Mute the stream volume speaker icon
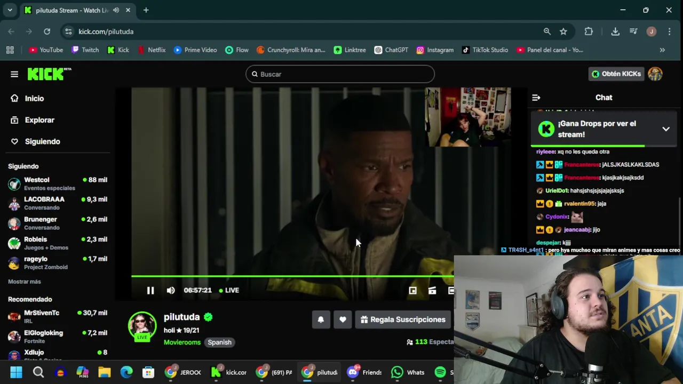 pos(171,290)
